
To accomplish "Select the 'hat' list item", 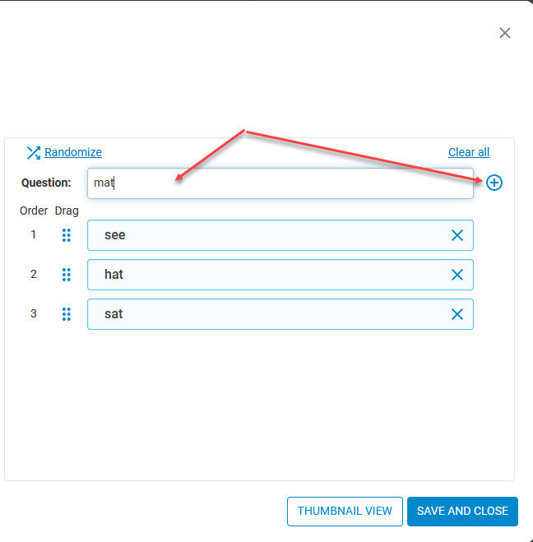I will (280, 275).
